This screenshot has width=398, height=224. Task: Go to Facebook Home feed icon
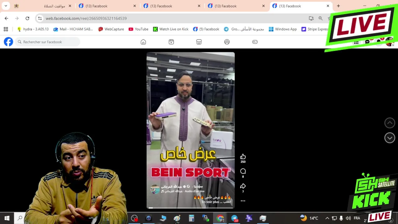point(143,42)
